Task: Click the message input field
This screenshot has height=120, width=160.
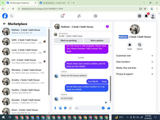Action: click(x=90, y=108)
